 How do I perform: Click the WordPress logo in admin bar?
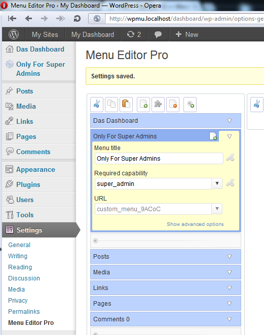(14, 34)
